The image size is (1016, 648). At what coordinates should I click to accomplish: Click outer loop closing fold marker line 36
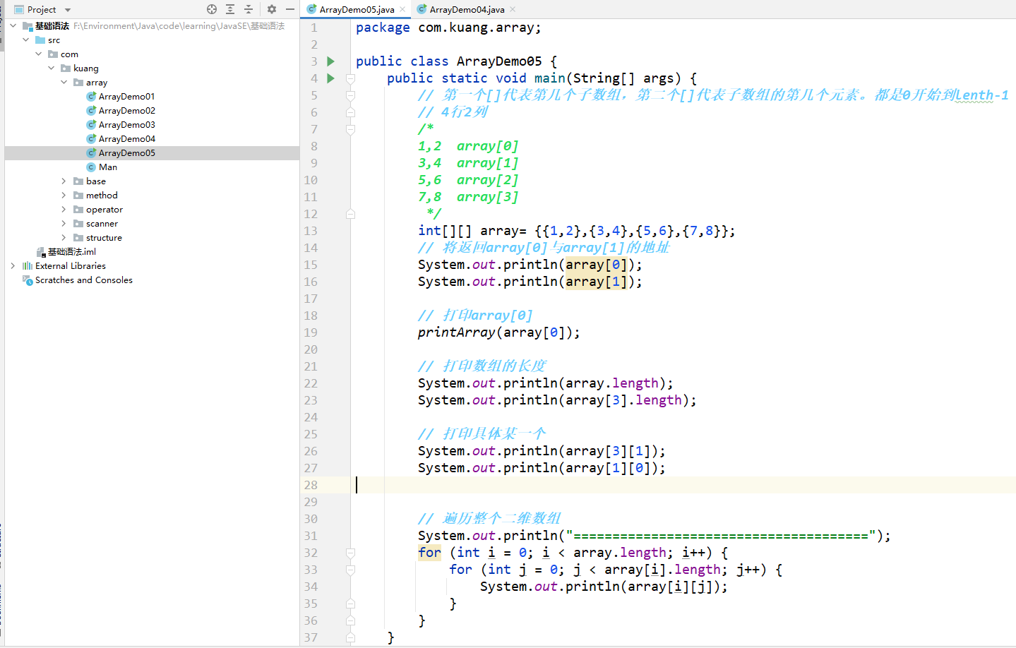350,620
